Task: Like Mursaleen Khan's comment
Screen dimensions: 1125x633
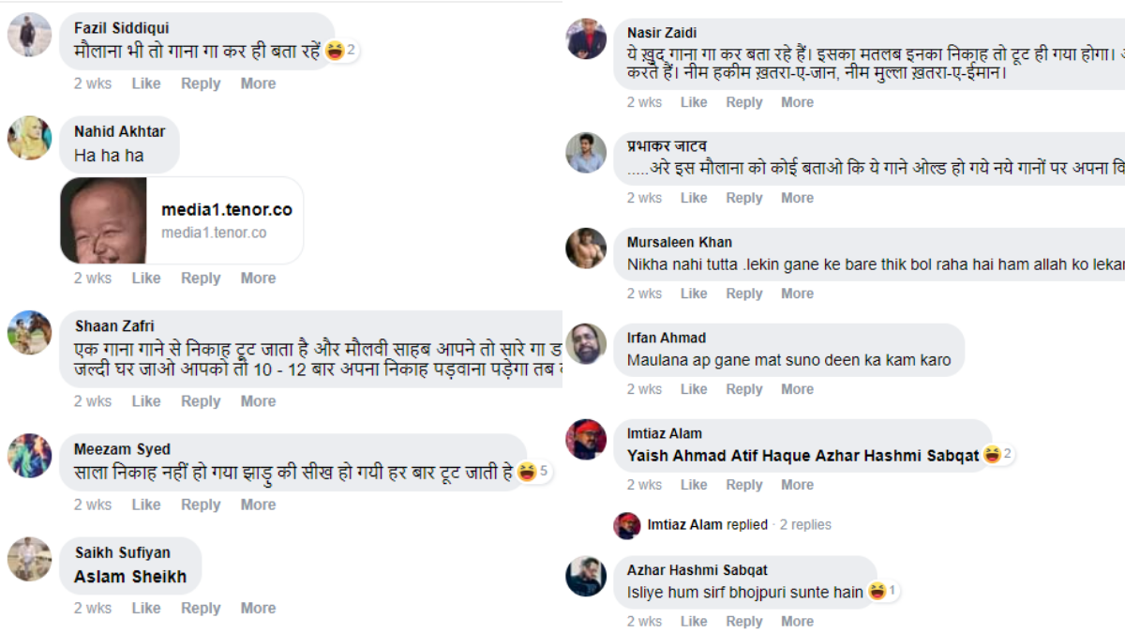Action: [x=694, y=294]
